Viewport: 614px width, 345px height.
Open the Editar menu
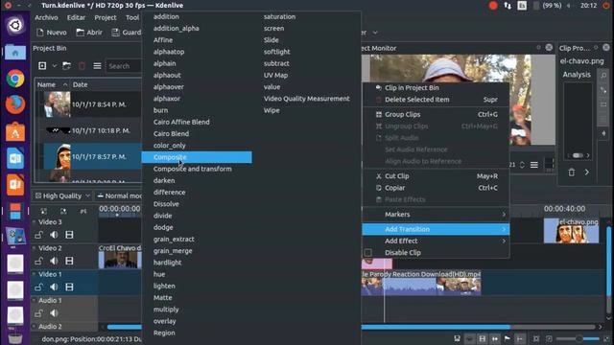pos(76,17)
